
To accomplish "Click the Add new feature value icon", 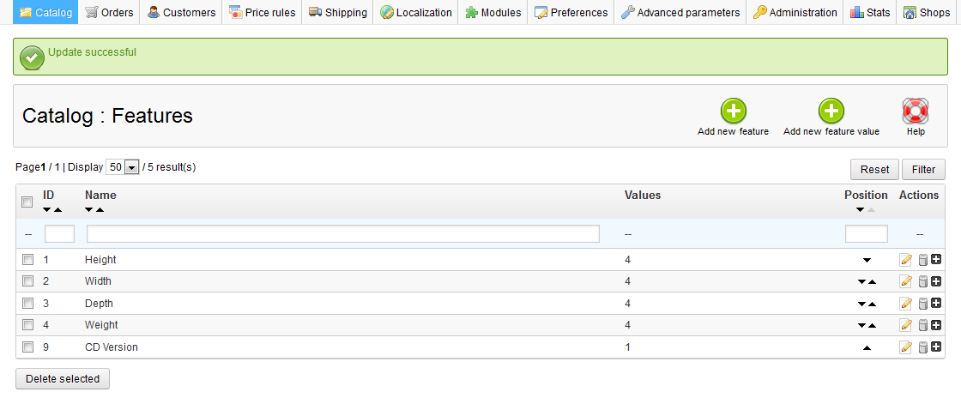I will (831, 112).
